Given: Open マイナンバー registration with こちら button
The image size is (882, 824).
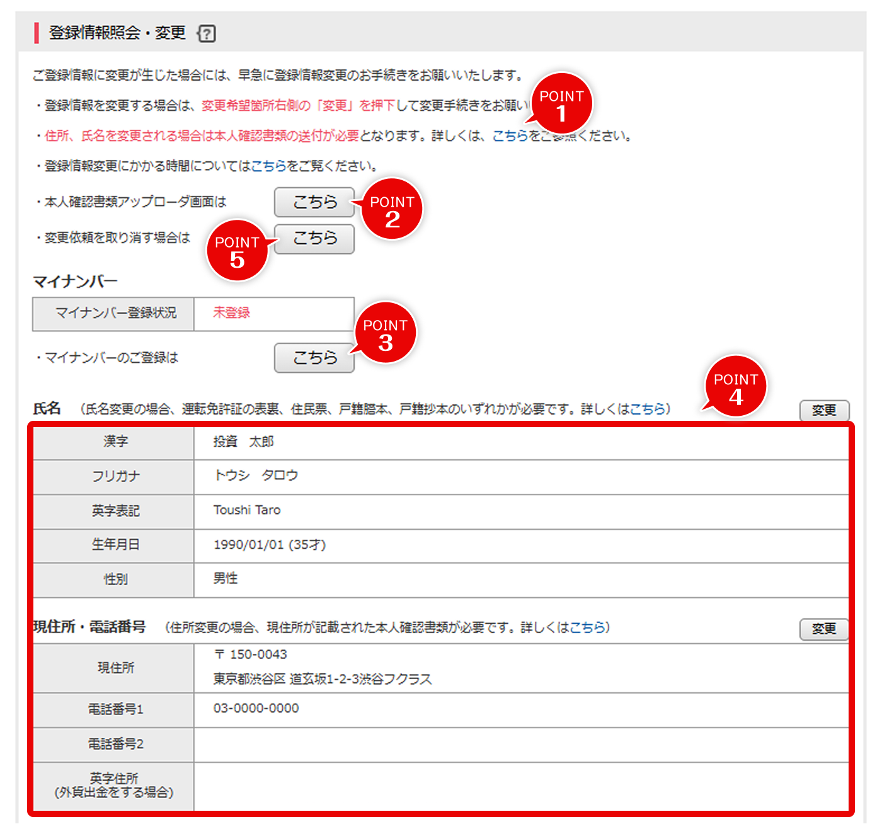Looking at the screenshot, I should click(314, 357).
